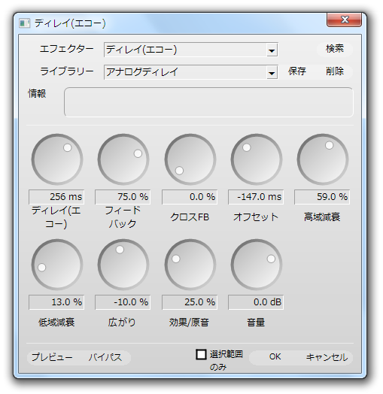Viewport: 383px width, 394px height.
Task: Expand the ライブラリー preset dropdown
Action: (x=272, y=72)
